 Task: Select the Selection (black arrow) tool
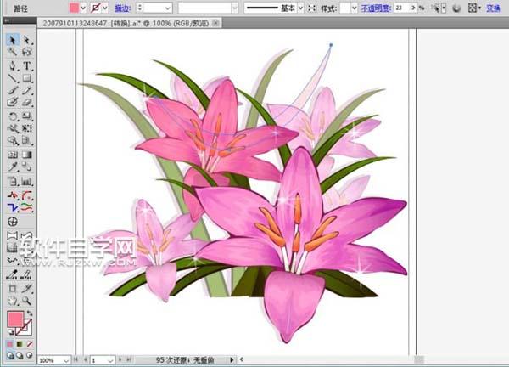tap(13, 40)
